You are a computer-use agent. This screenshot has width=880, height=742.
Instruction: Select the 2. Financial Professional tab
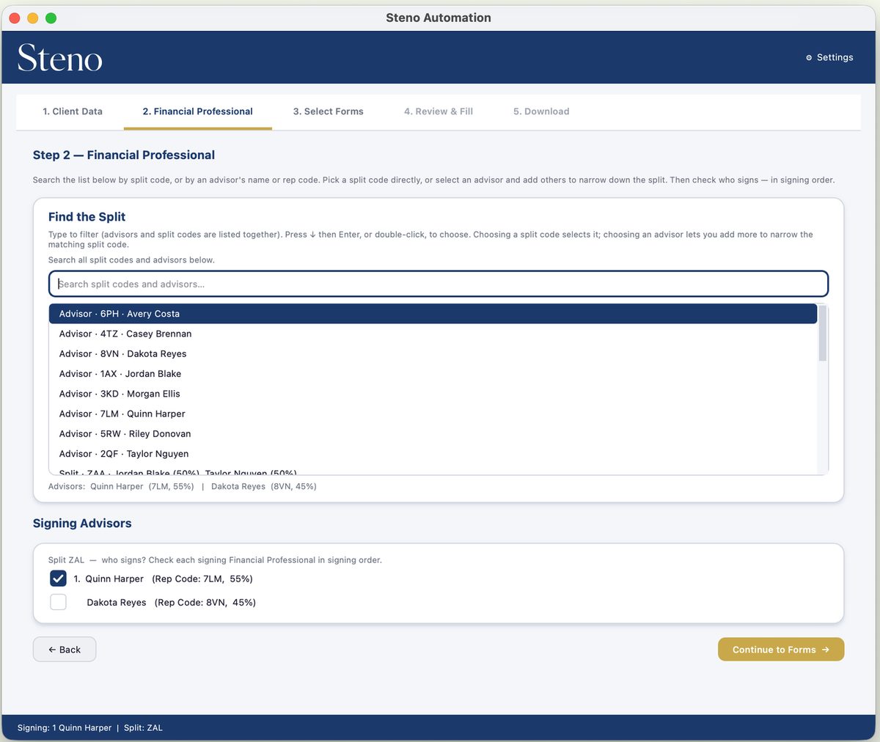(x=198, y=111)
